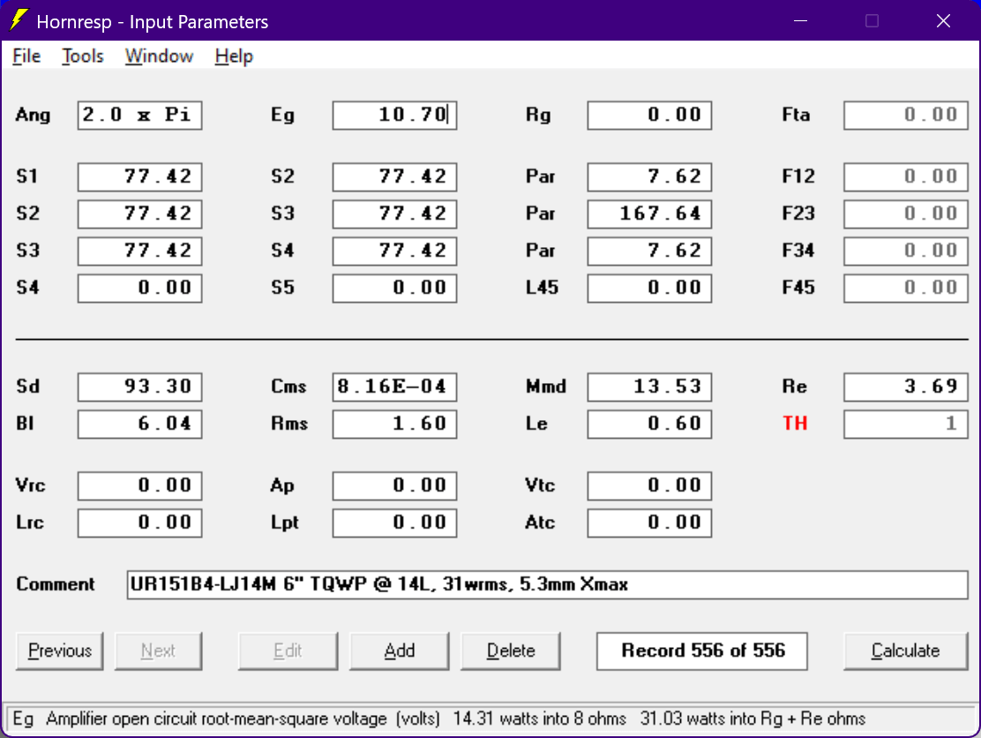Click the Calculate button

(905, 651)
